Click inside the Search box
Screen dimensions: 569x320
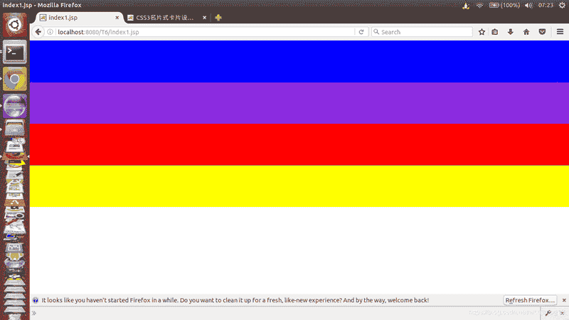[423, 32]
